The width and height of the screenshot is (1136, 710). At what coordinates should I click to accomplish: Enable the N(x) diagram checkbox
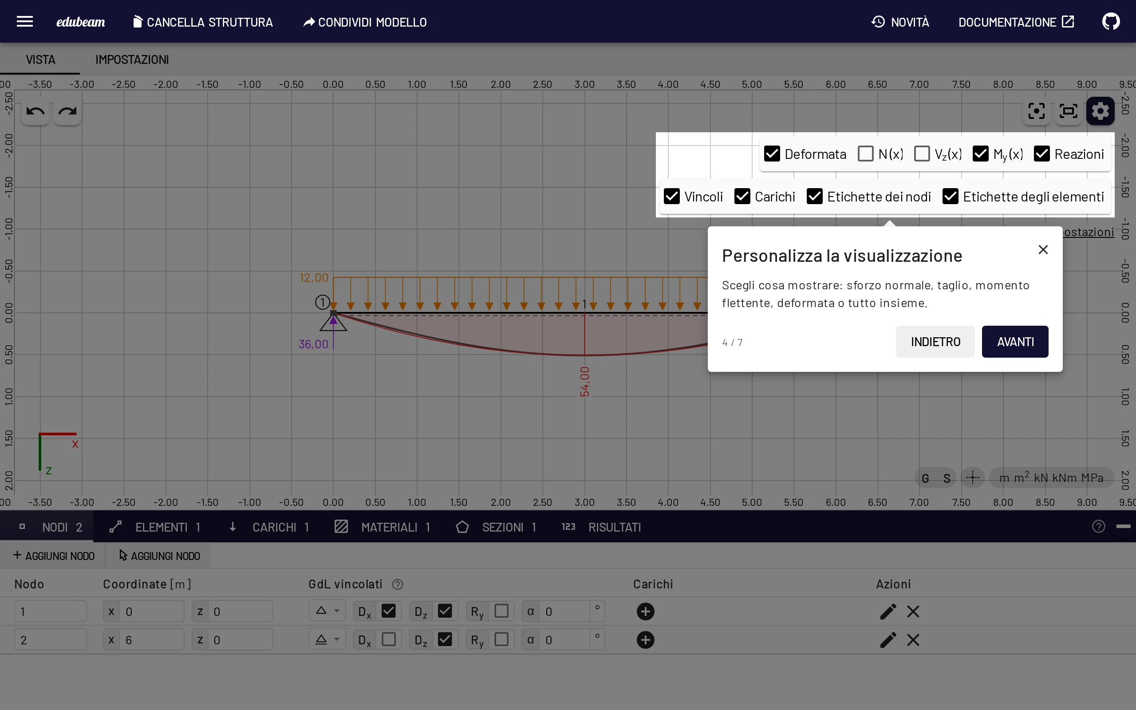pyautogui.click(x=866, y=154)
